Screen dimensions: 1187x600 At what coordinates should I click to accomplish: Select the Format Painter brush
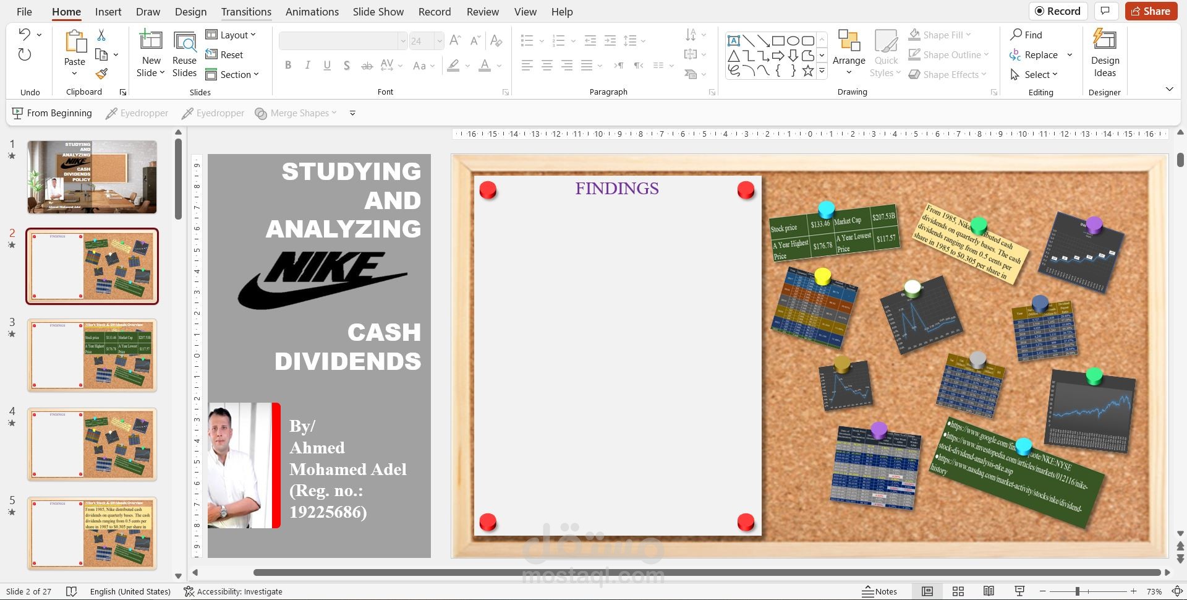(x=101, y=74)
